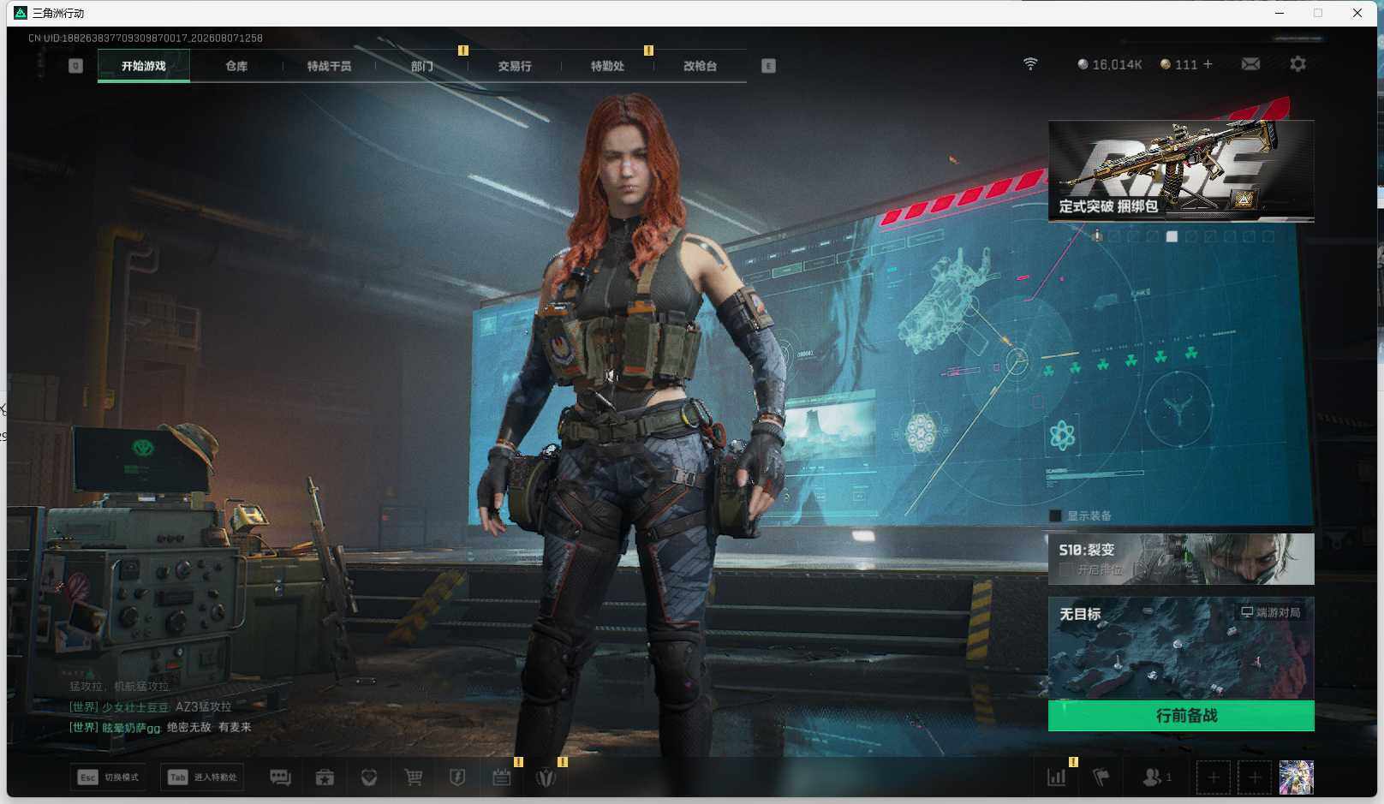Click the 眩晕奶萨gg world chat message
Viewport: 1384px width, 804px height.
point(160,727)
